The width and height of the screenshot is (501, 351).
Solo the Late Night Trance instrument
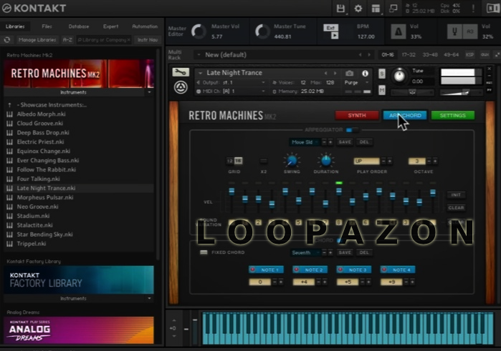pyautogui.click(x=382, y=74)
